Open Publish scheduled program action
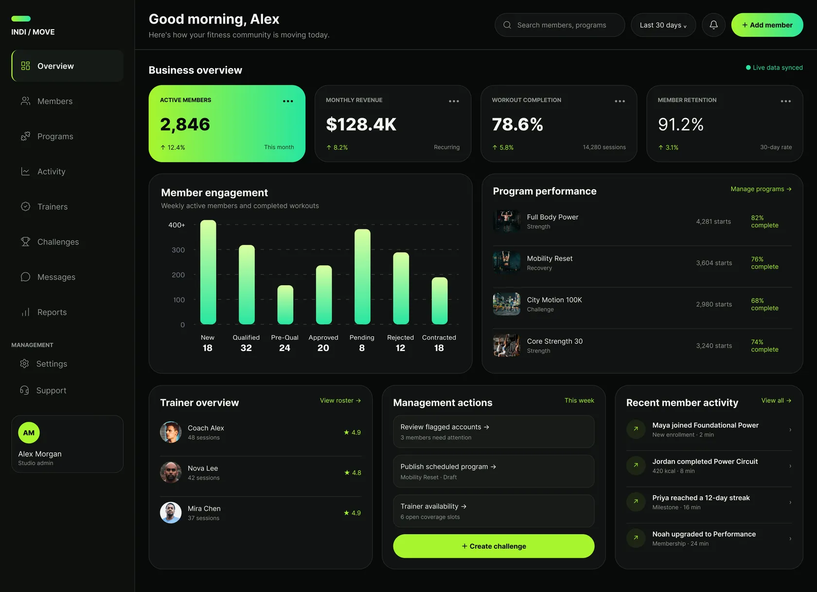This screenshot has height=592, width=817. click(x=494, y=471)
